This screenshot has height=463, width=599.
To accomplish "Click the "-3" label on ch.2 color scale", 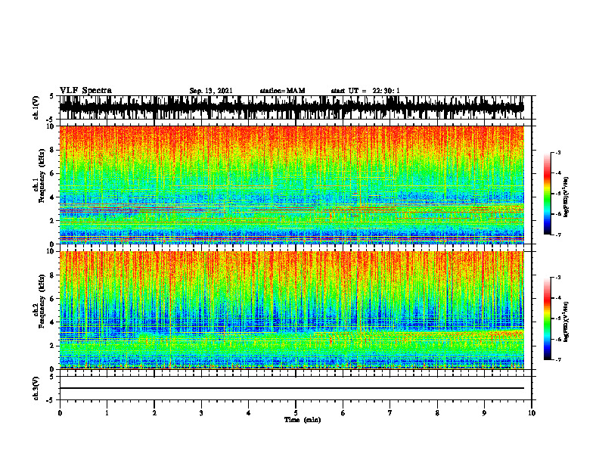I will (558, 278).
